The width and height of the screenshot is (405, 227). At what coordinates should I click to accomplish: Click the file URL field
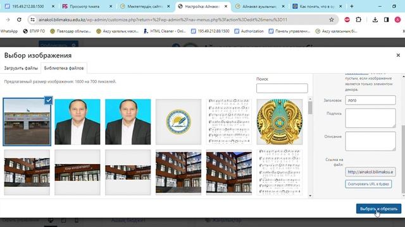tap(370, 172)
